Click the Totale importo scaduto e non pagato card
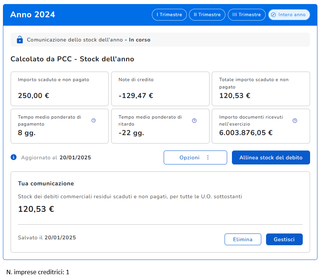This screenshot has height=279, width=320. [x=261, y=89]
